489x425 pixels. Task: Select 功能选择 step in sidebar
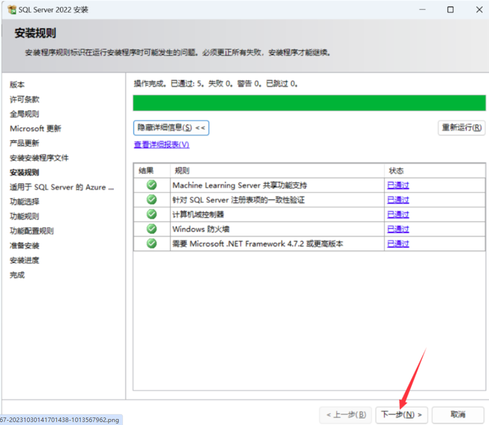point(24,202)
